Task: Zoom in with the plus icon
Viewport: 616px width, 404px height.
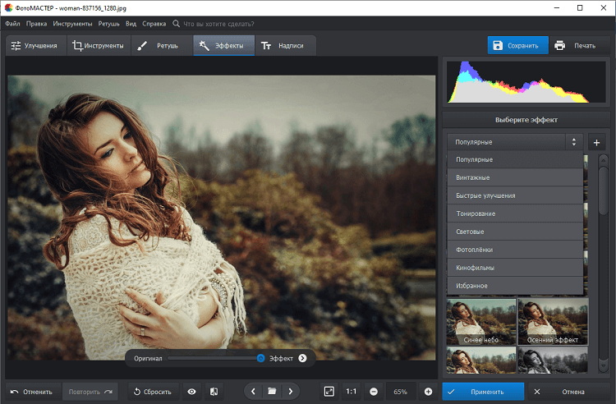Action: [428, 392]
